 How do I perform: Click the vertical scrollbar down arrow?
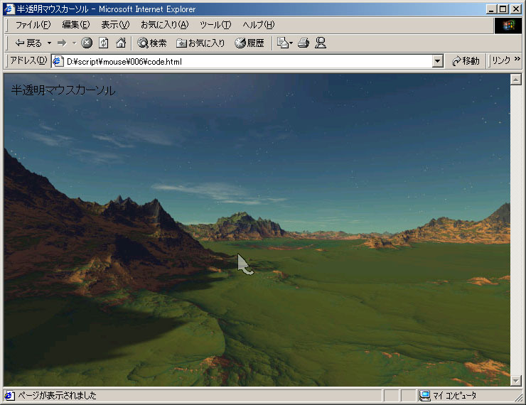coord(515,381)
